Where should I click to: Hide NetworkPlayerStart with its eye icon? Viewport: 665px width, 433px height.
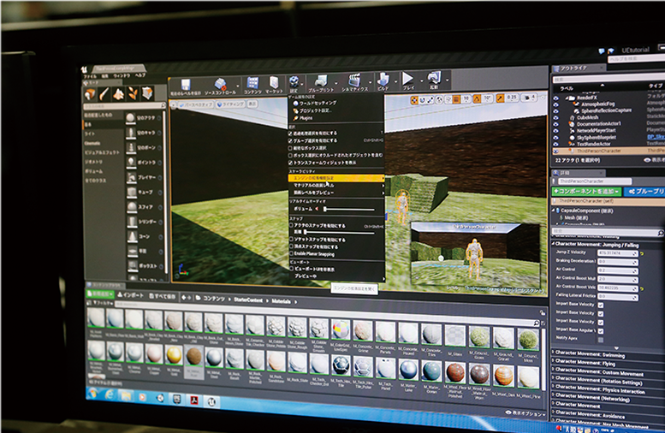click(556, 131)
